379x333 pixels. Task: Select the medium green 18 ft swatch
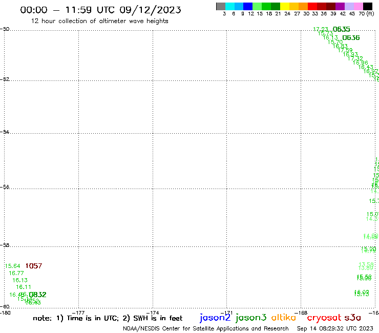pyautogui.click(x=266, y=6)
